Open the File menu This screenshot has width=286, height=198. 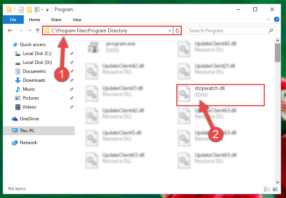point(13,19)
